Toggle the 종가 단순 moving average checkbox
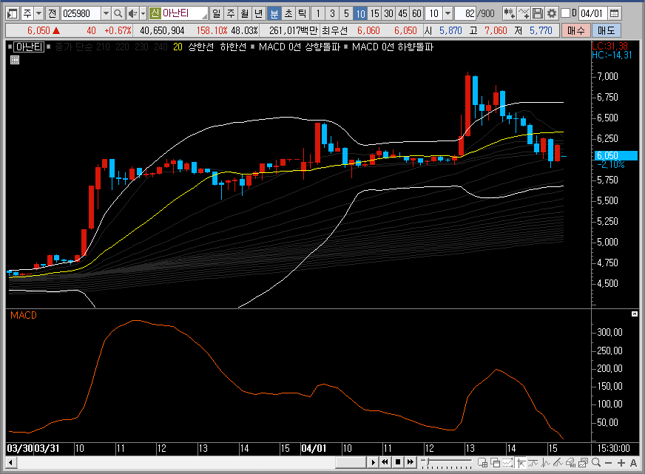645x474 pixels. [x=49, y=47]
